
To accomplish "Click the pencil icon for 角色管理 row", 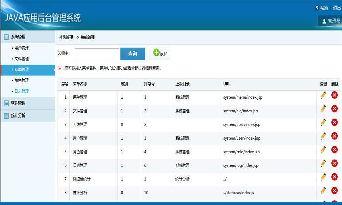I will (323, 150).
